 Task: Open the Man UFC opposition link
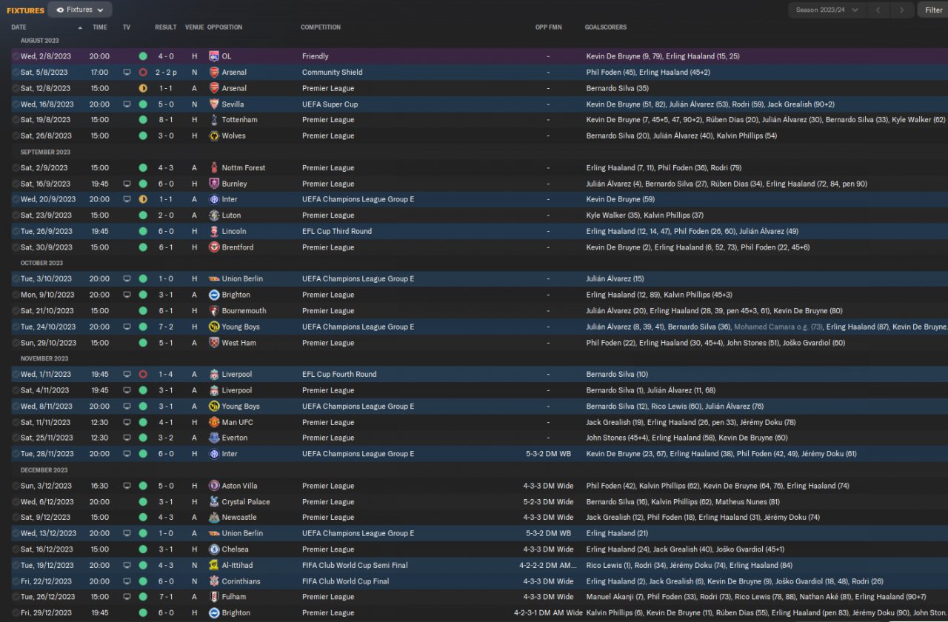(238, 422)
